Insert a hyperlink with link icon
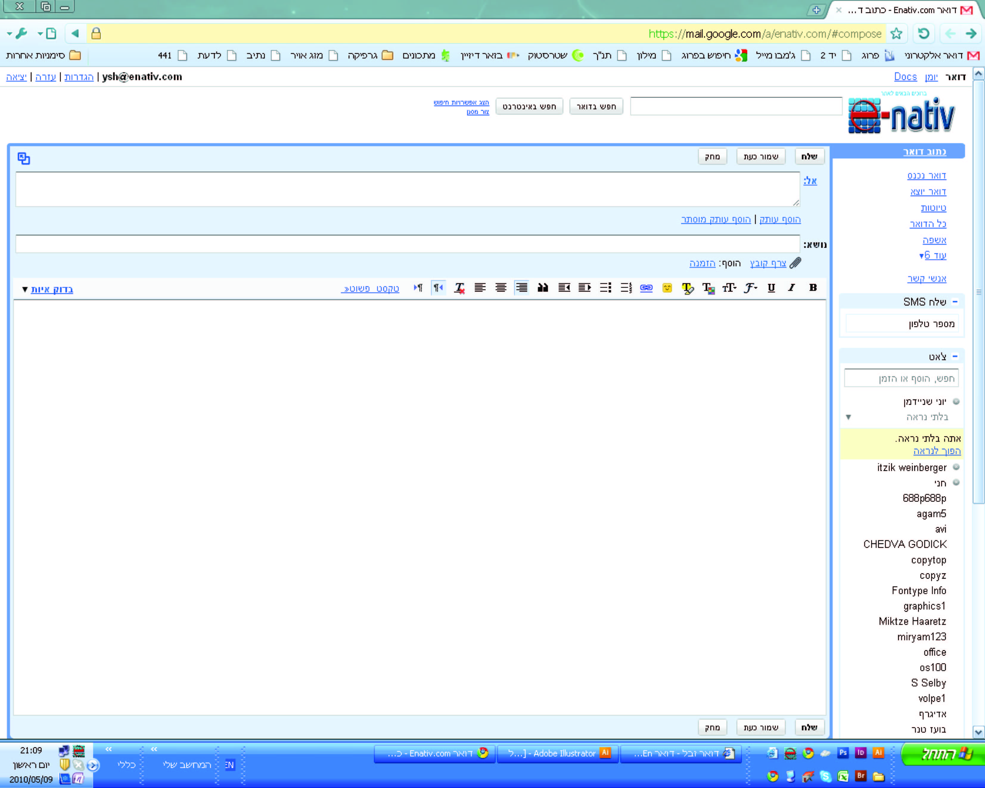Screen dimensions: 985x788 pos(646,288)
